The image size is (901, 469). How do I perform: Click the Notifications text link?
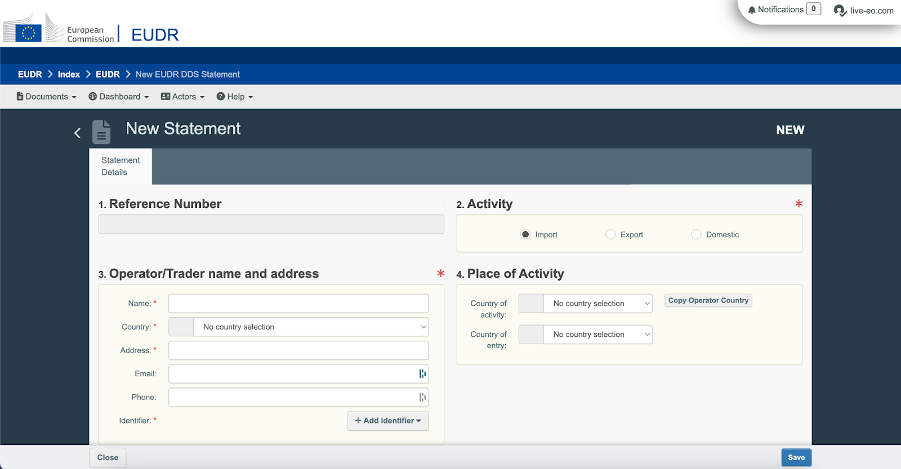tap(780, 10)
